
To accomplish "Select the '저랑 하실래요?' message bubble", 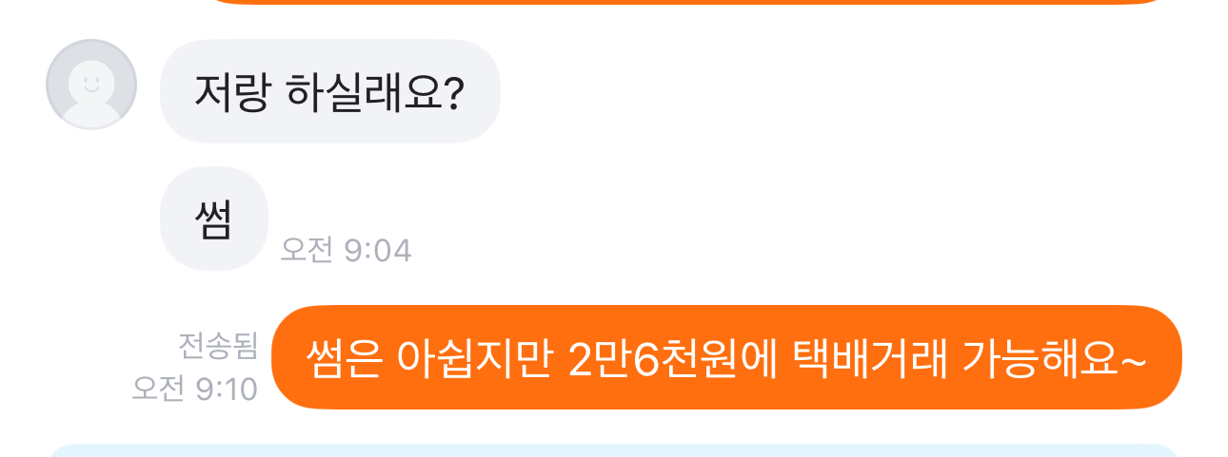I will (330, 91).
